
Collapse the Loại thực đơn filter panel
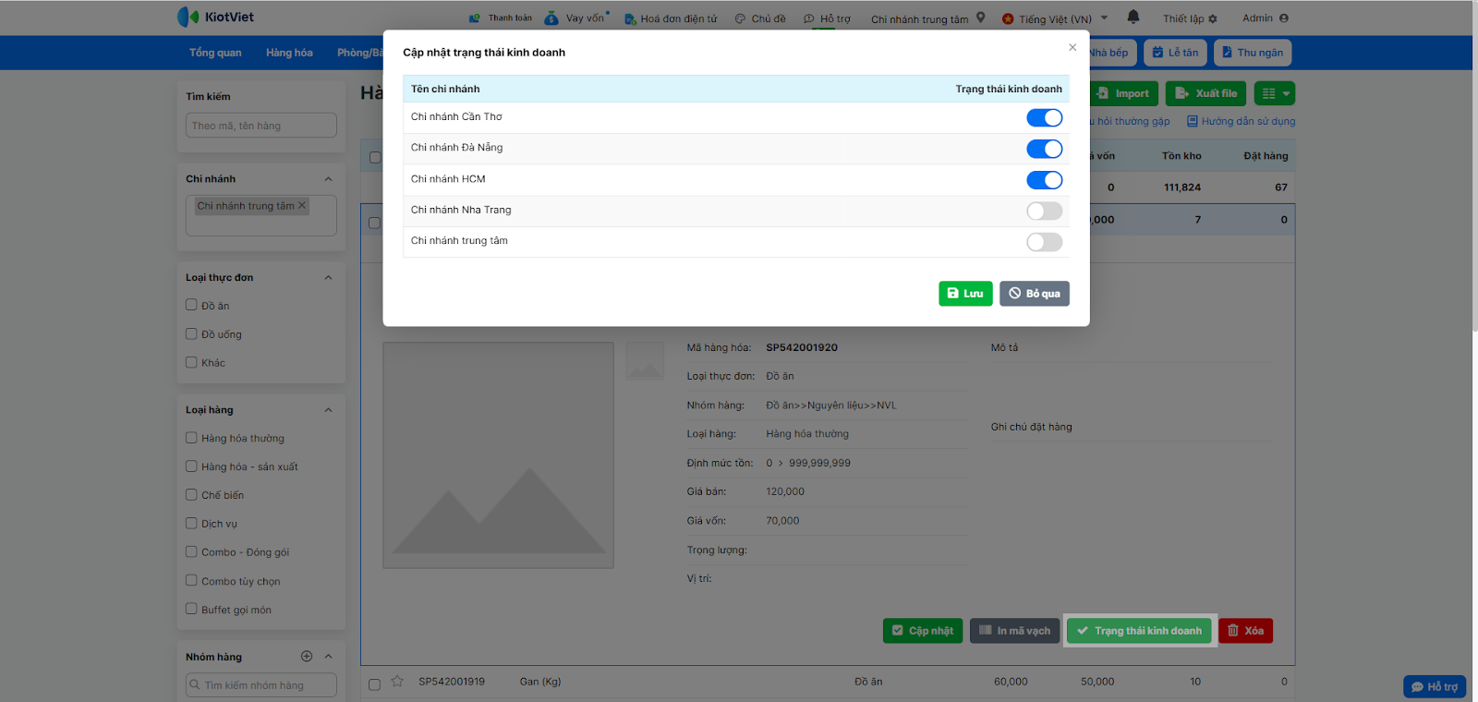[x=328, y=278]
